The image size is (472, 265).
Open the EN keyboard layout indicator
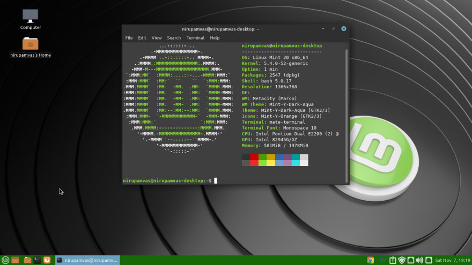[x=383, y=260]
